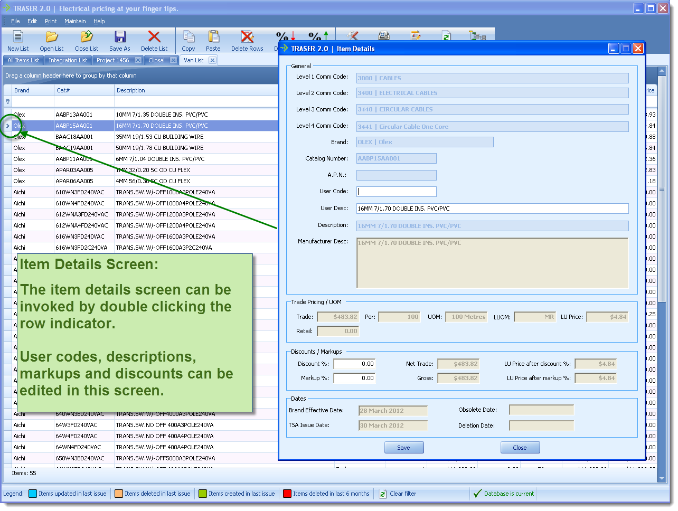Click the User Code input field
678x511 pixels.
[x=397, y=192]
